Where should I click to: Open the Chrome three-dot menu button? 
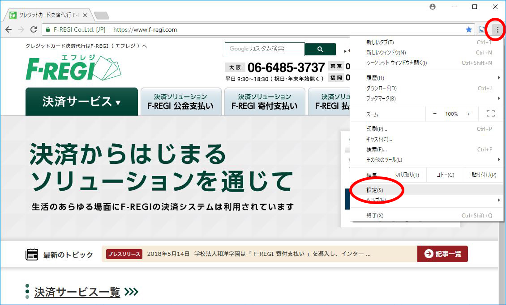tap(497, 29)
